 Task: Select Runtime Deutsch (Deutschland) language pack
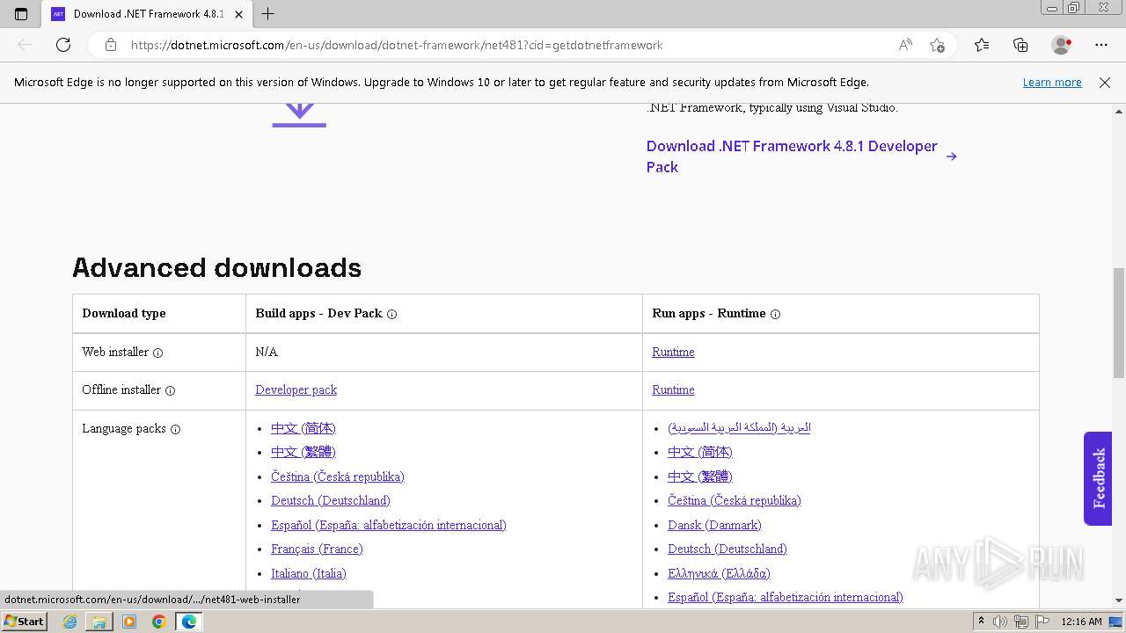point(728,549)
